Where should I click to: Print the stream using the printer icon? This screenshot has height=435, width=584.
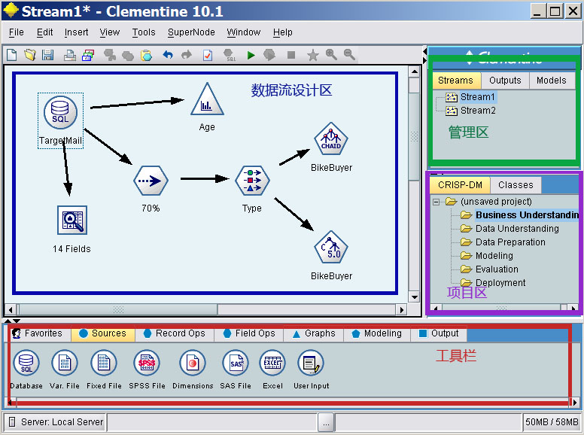coord(70,55)
